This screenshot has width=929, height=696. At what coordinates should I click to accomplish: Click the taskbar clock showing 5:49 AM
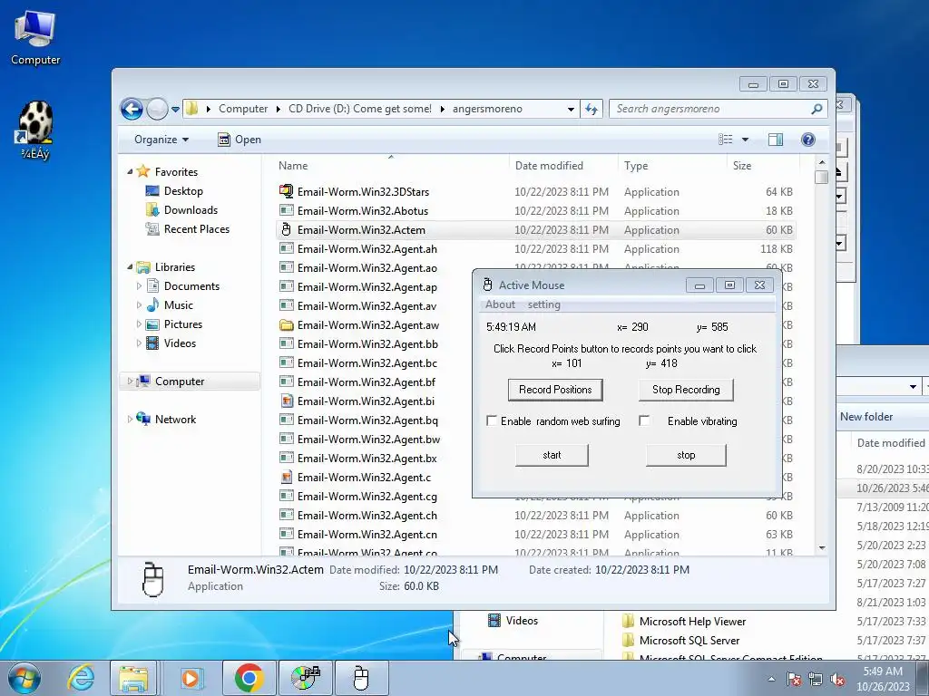point(883,679)
